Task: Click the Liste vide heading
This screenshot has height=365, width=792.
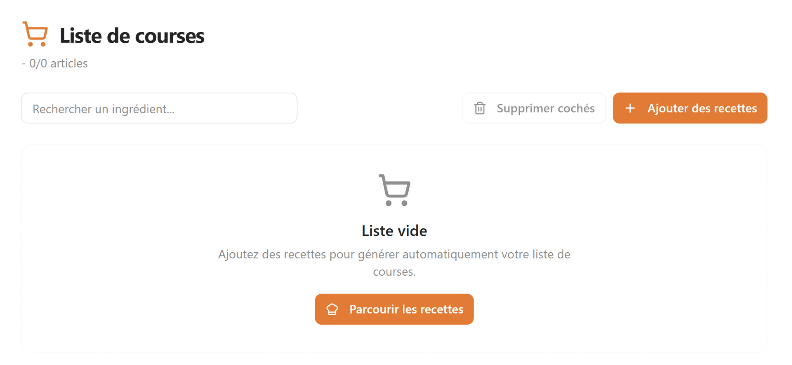Action: (x=394, y=230)
